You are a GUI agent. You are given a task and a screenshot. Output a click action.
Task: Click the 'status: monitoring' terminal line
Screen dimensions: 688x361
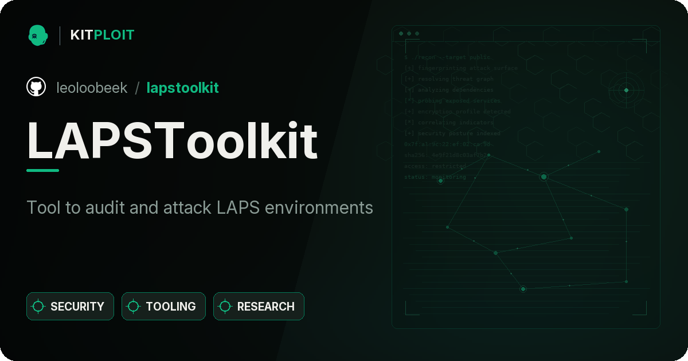pos(435,177)
